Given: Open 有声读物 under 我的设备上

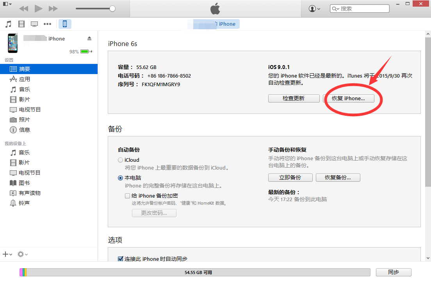Looking at the screenshot, I should (x=49, y=193).
